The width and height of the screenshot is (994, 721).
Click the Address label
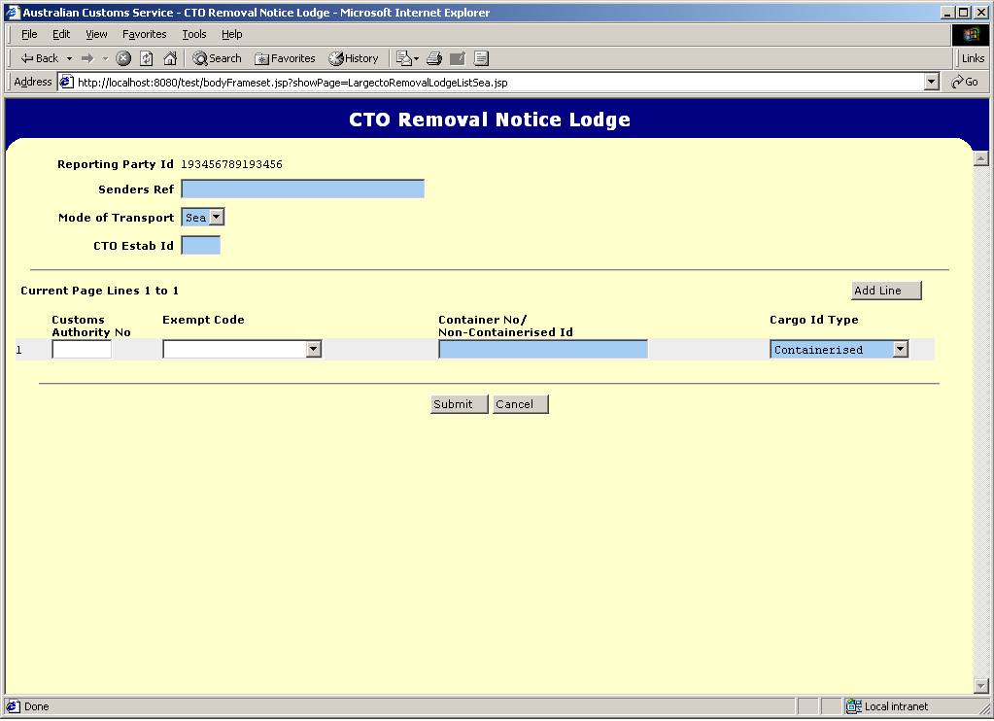pyautogui.click(x=33, y=82)
